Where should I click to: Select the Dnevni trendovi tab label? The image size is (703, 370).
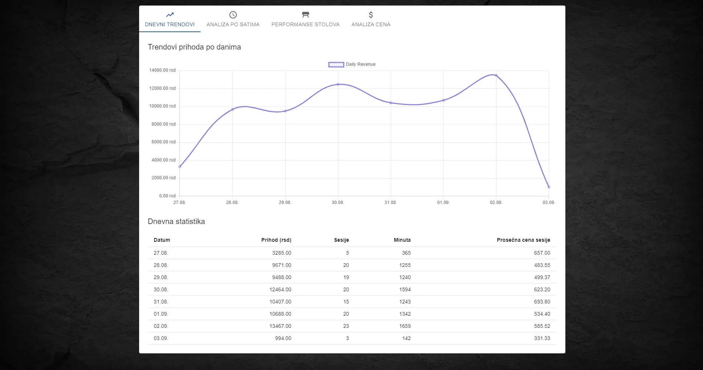click(x=169, y=24)
